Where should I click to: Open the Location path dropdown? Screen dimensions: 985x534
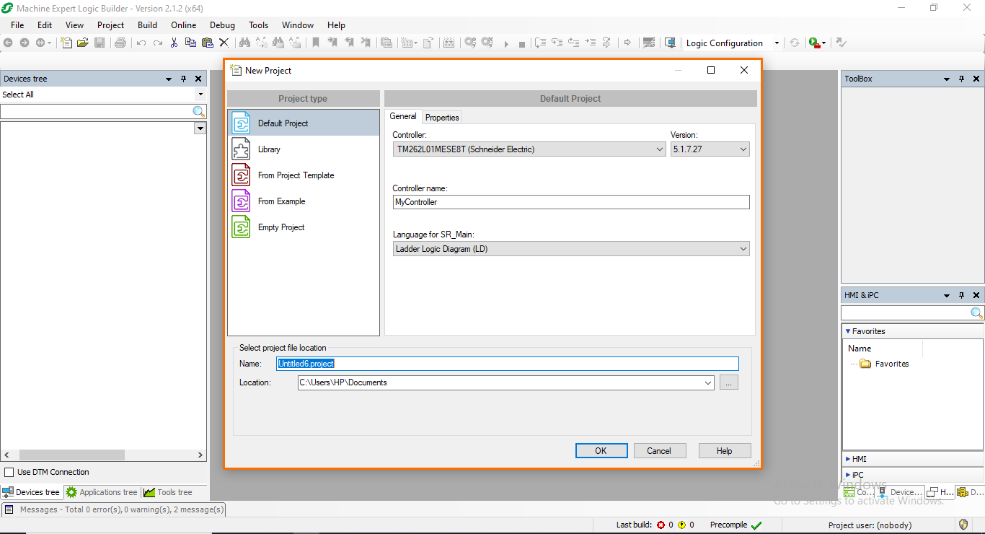(708, 383)
